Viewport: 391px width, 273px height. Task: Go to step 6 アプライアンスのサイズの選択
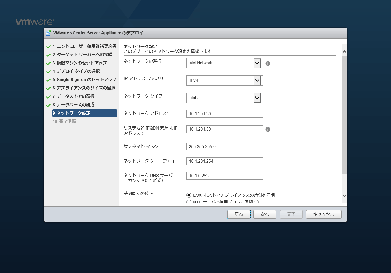[84, 88]
